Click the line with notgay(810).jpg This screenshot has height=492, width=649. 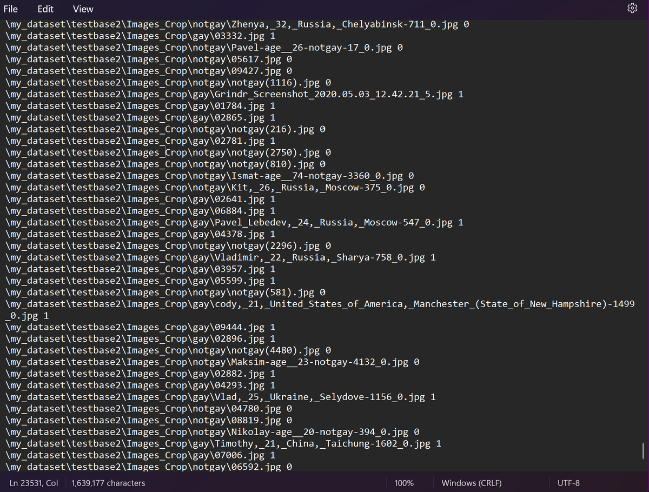[x=165, y=164]
